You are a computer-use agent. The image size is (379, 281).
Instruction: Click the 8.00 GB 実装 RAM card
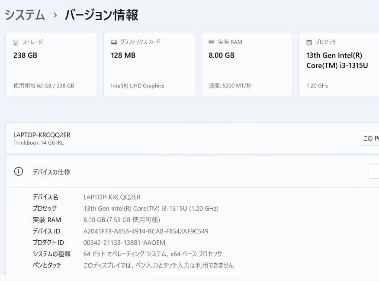click(247, 64)
